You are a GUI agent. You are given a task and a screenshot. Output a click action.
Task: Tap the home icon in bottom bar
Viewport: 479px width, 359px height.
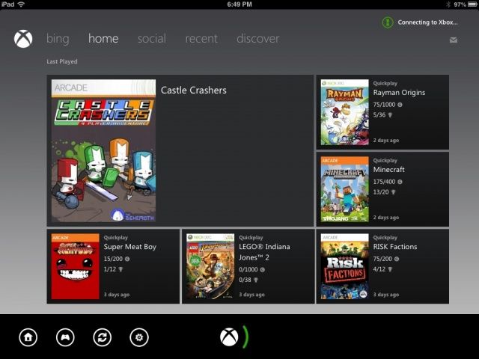28,337
